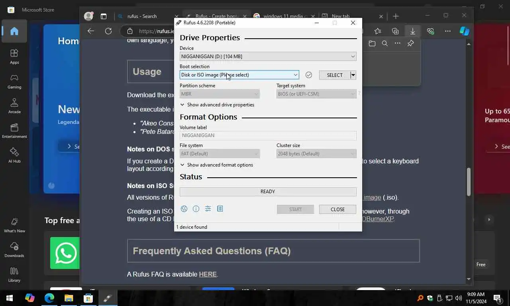
Task: Show the Rufus log icon
Action: click(220, 209)
